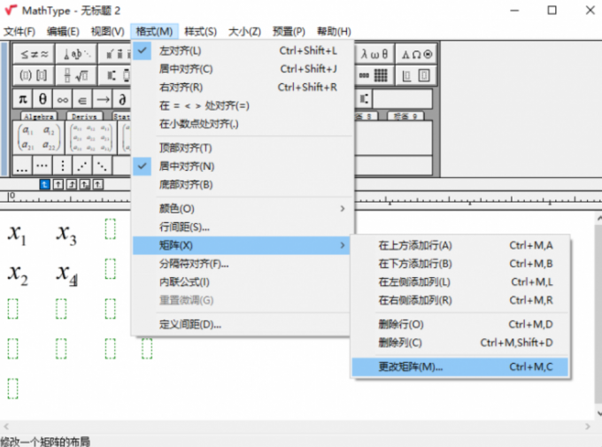Choose Right Align 右对齐(R) option
The width and height of the screenshot is (602, 447).
coord(241,87)
